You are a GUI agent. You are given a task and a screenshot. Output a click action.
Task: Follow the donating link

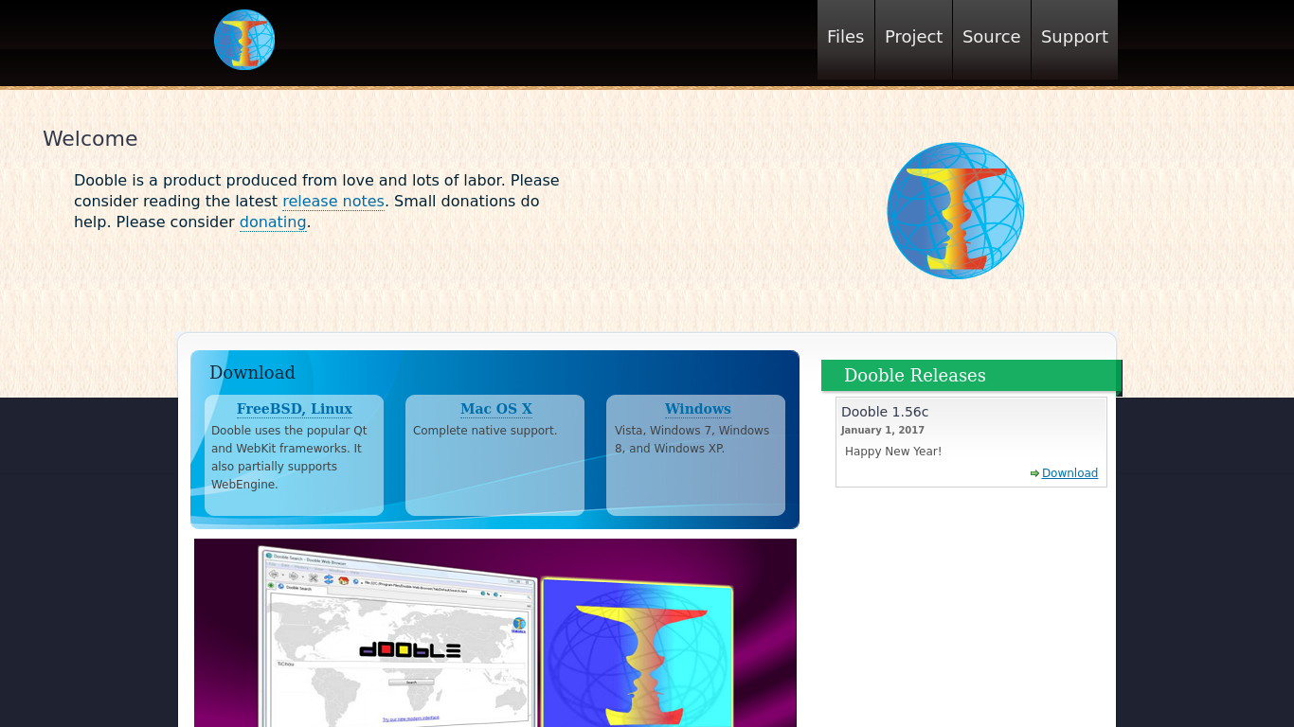click(x=273, y=222)
